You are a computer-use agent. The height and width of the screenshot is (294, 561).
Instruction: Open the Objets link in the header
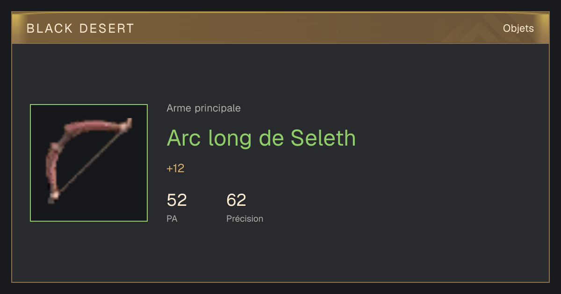(518, 28)
